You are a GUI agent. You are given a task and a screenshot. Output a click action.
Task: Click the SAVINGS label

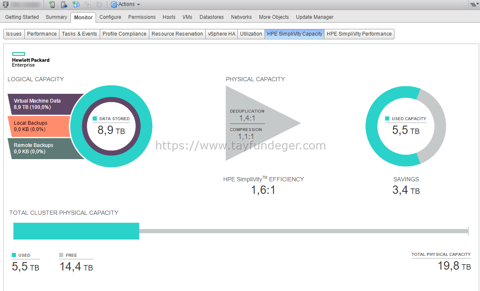tap(406, 180)
